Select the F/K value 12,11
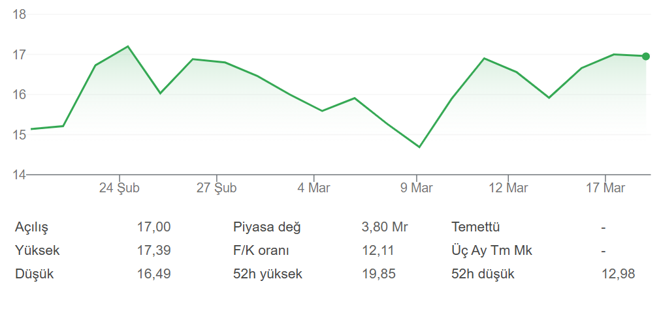This screenshot has width=659, height=309. [x=378, y=250]
